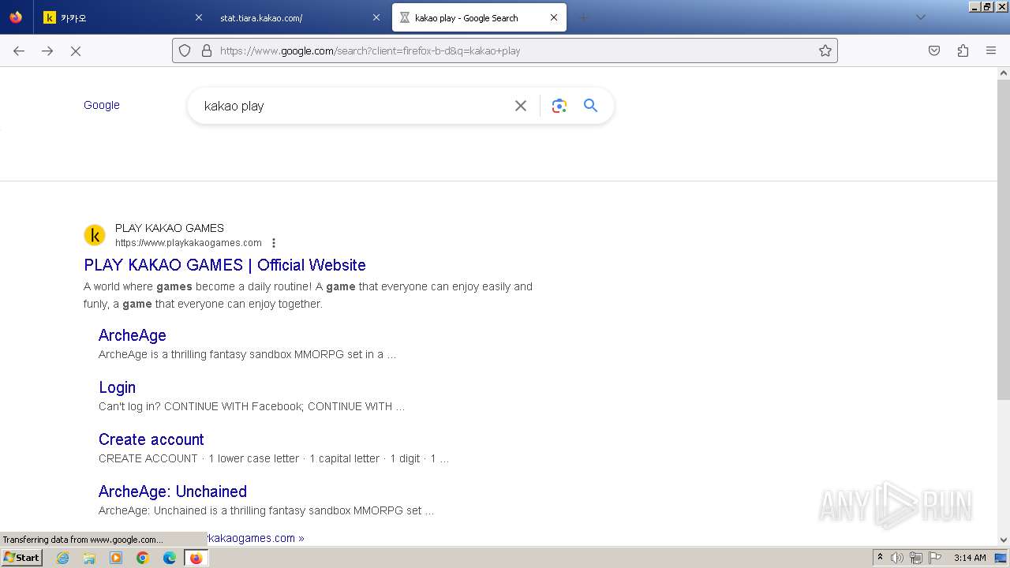This screenshot has height=568, width=1010.
Task: Stop loading the page
Action: point(76,50)
